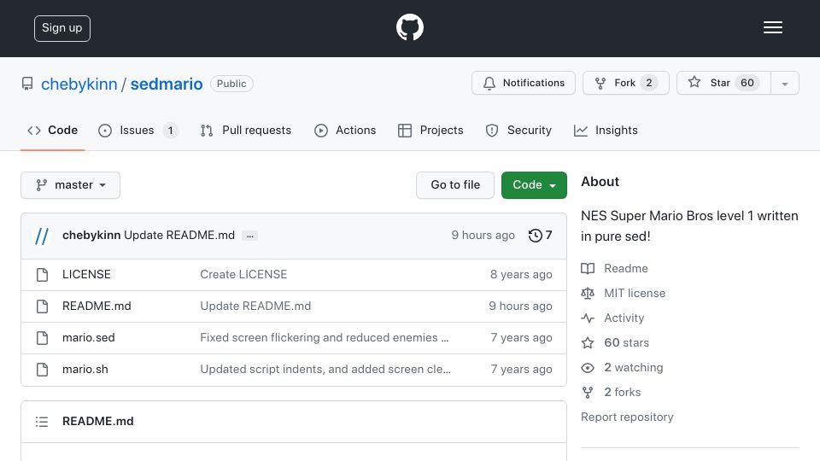Switch to the Issues tab
Viewport: 820px width, 461px height.
(138, 130)
